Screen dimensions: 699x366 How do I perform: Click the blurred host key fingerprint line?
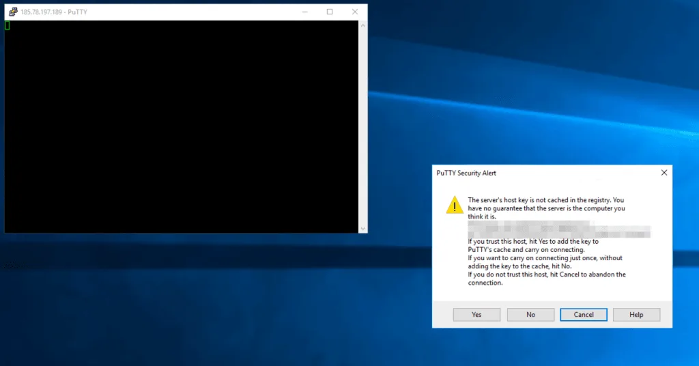558,229
